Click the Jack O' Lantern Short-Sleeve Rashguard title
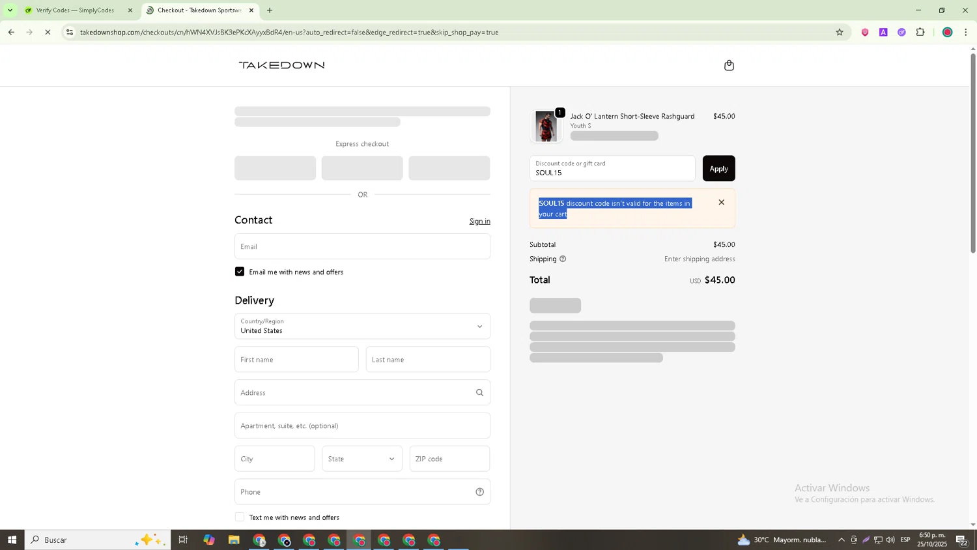Viewport: 977px width, 550px height. [632, 117]
